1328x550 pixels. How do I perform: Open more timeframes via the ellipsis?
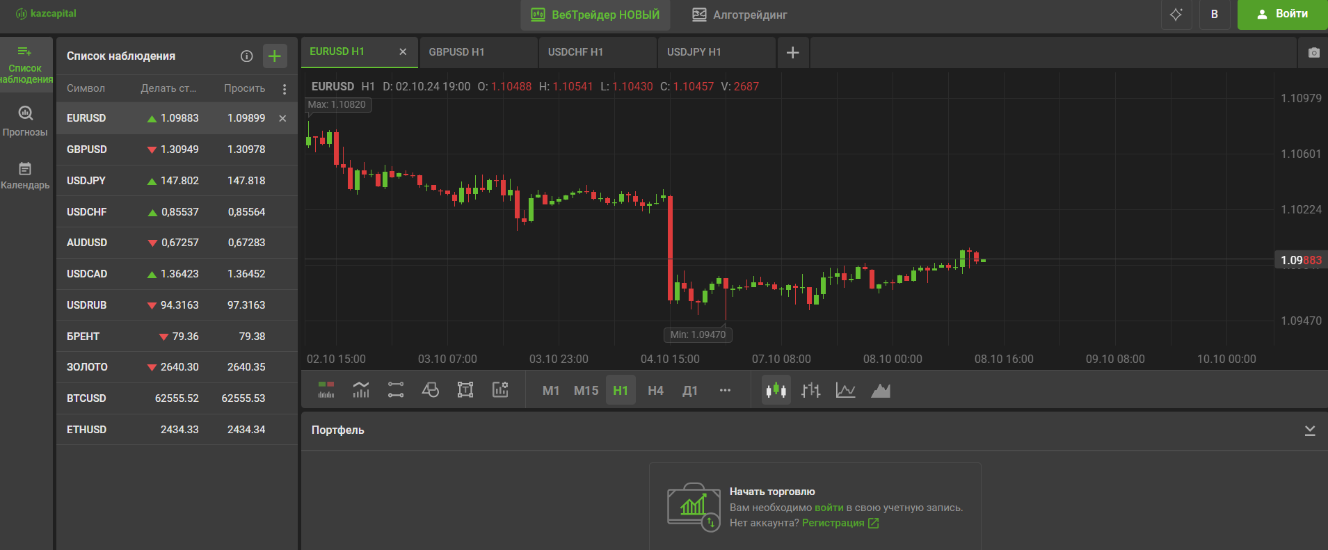pyautogui.click(x=725, y=391)
